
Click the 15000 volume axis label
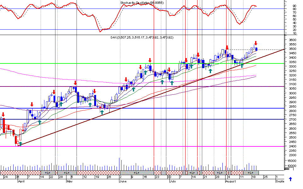coord(292,161)
